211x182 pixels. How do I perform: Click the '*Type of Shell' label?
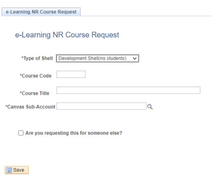coord(37,59)
